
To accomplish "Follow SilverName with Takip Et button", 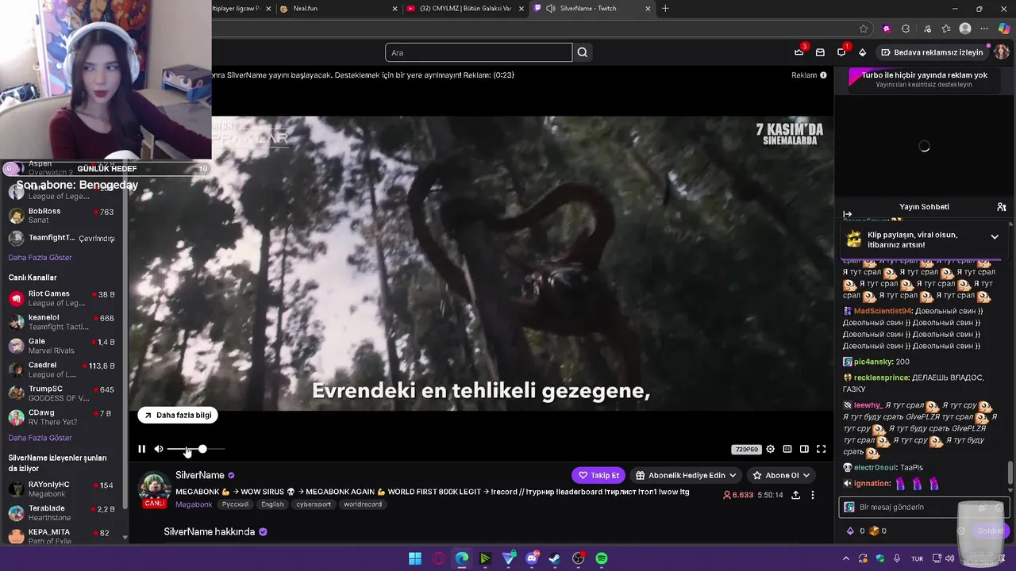I will (x=598, y=475).
